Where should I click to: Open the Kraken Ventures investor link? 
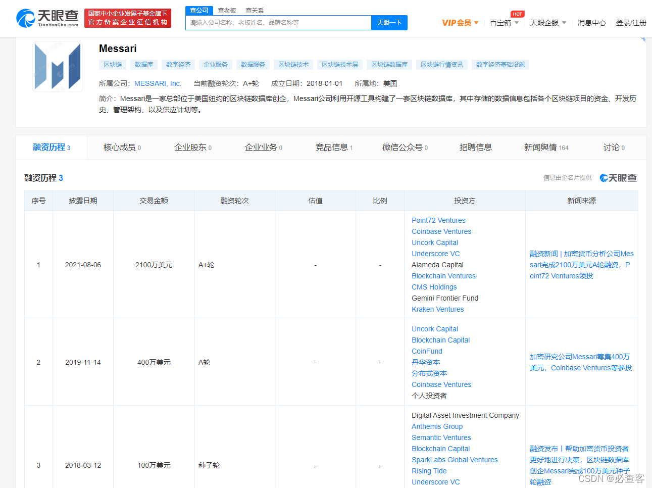[438, 309]
